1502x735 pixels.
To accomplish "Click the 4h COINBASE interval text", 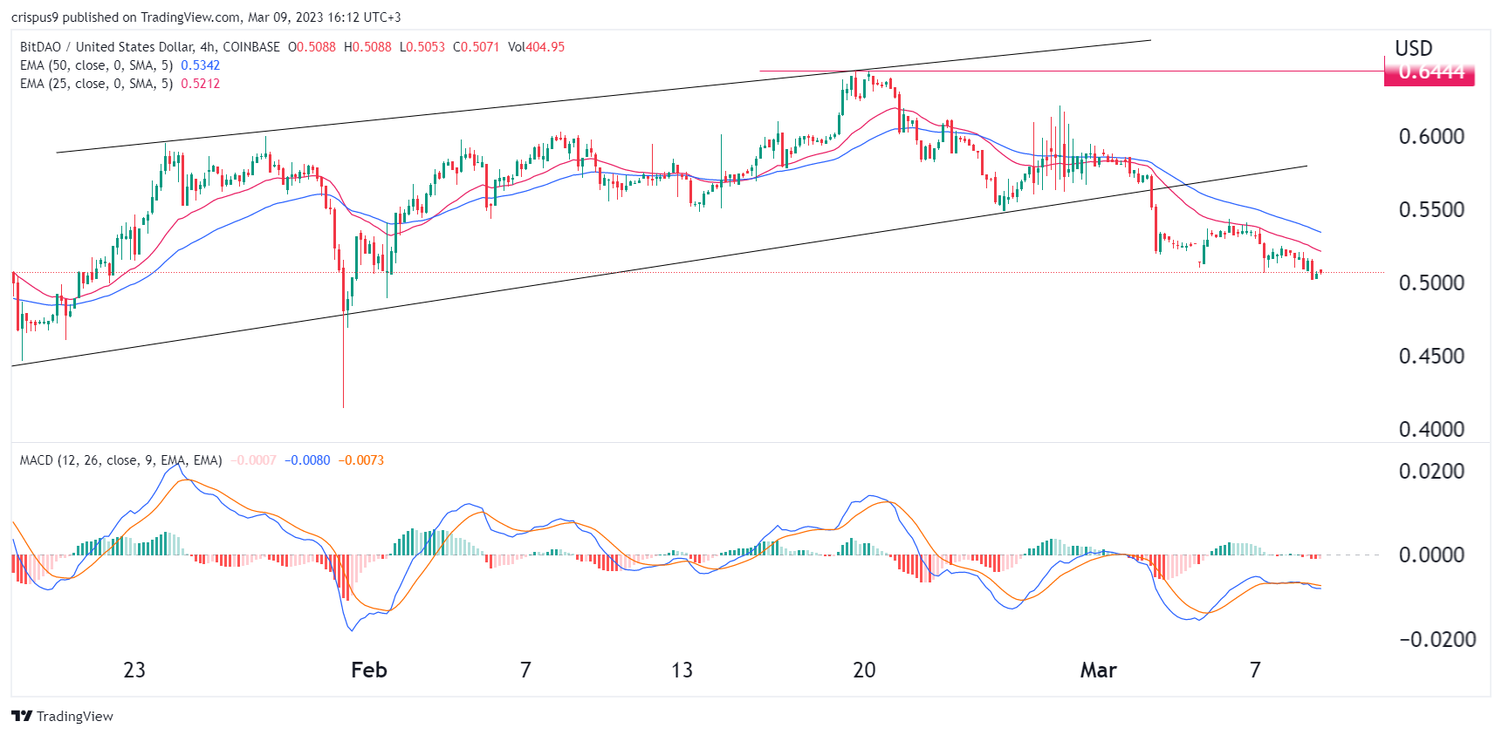I will 240,47.
